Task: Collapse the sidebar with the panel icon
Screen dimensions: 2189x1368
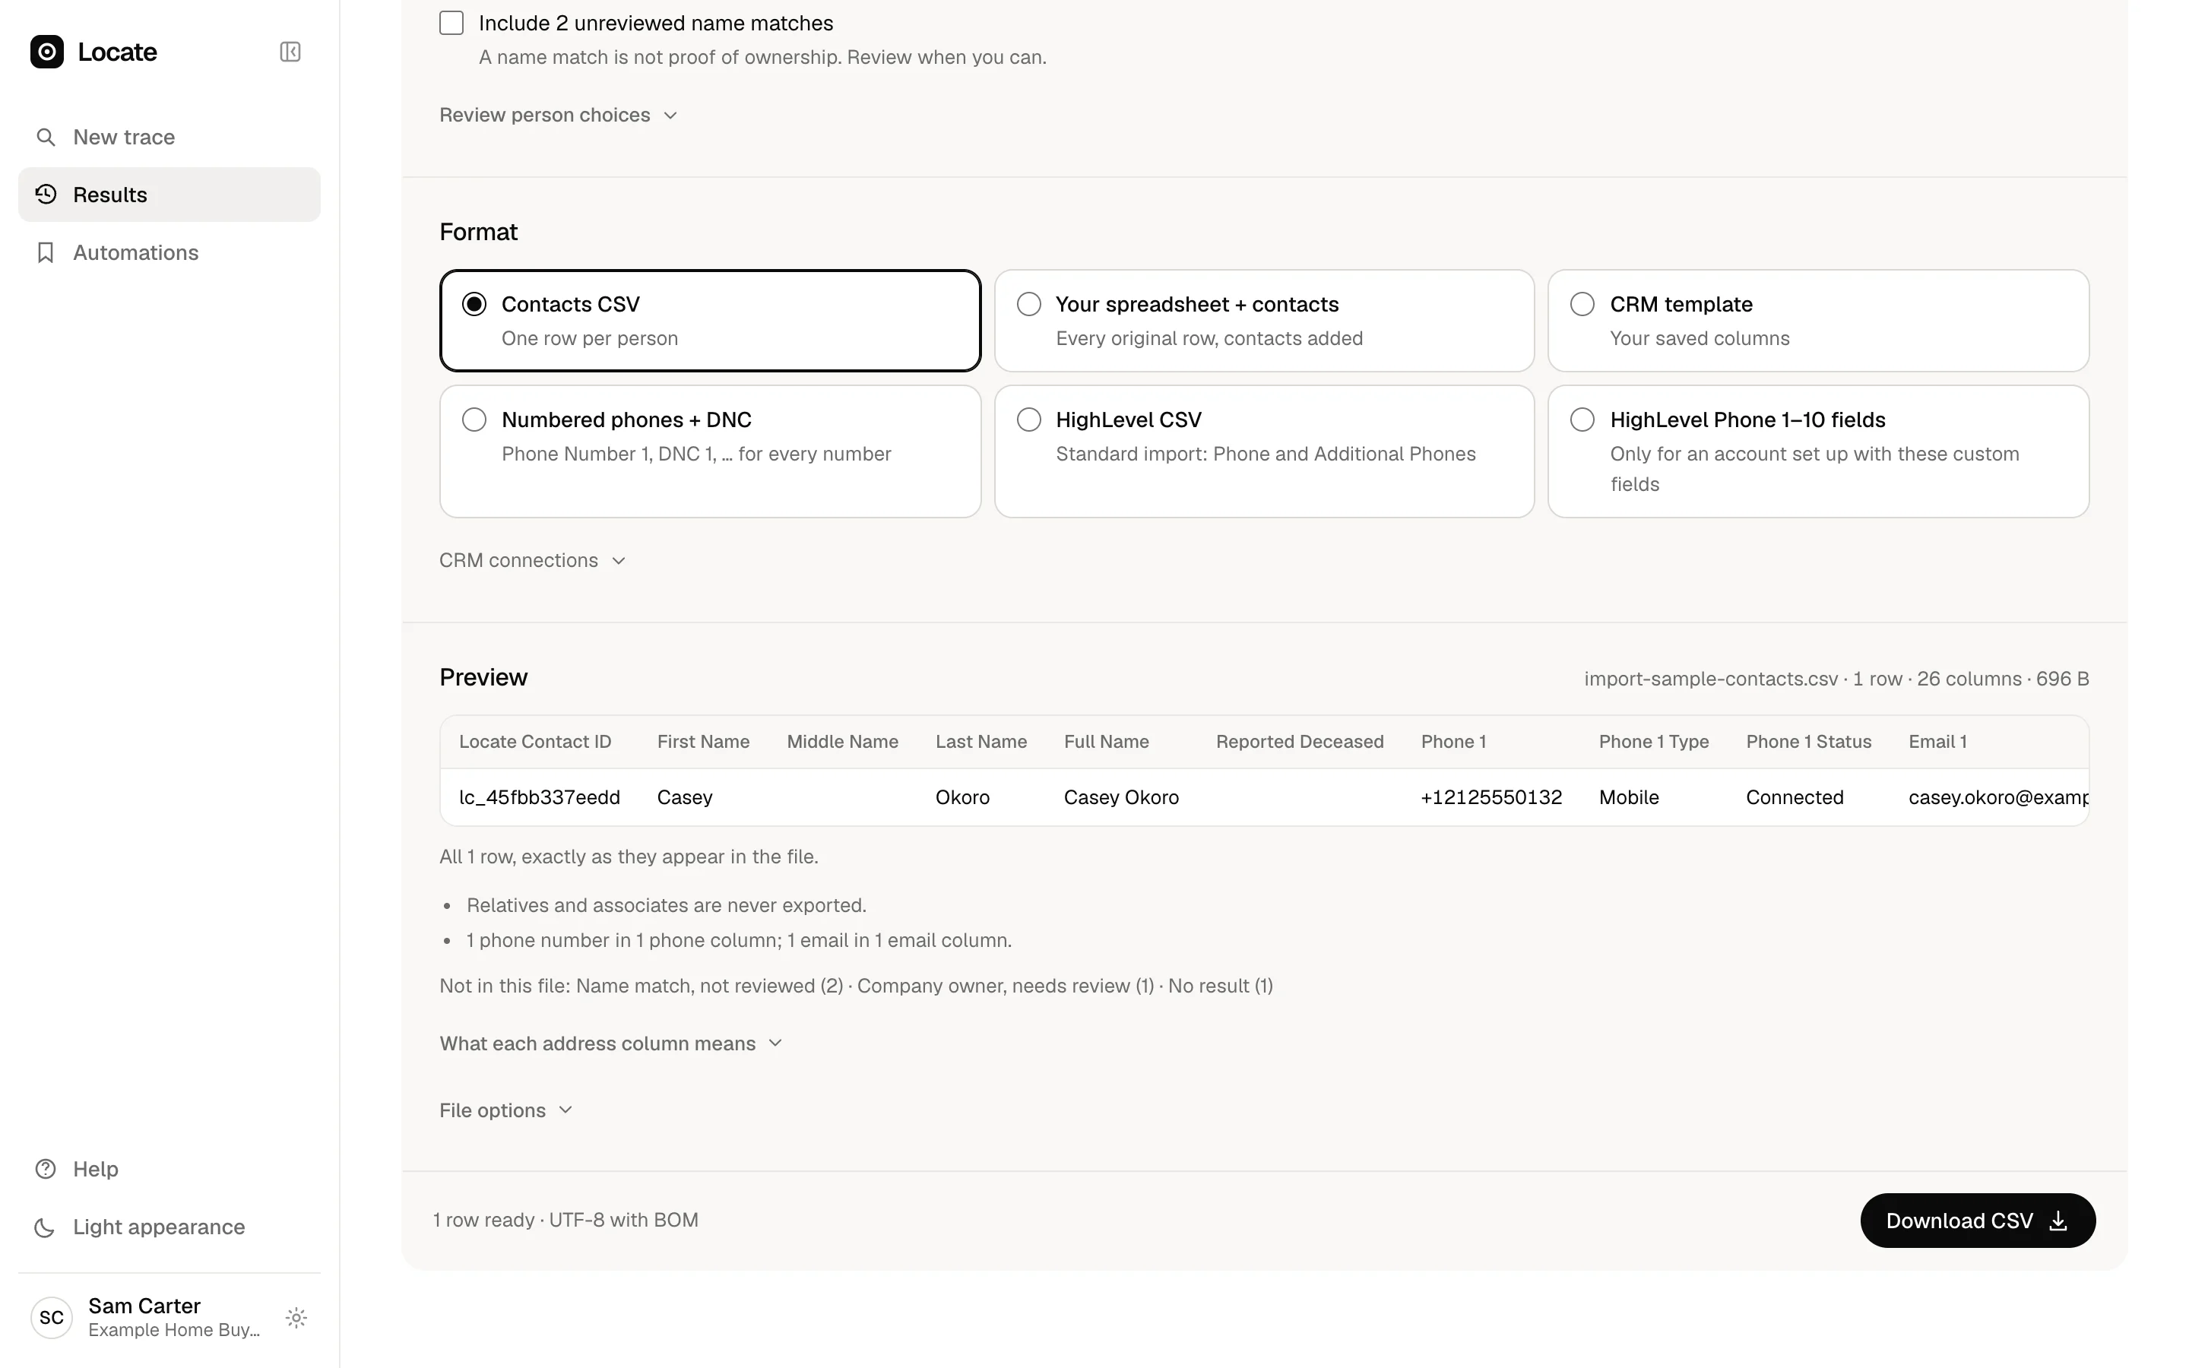Action: click(290, 52)
